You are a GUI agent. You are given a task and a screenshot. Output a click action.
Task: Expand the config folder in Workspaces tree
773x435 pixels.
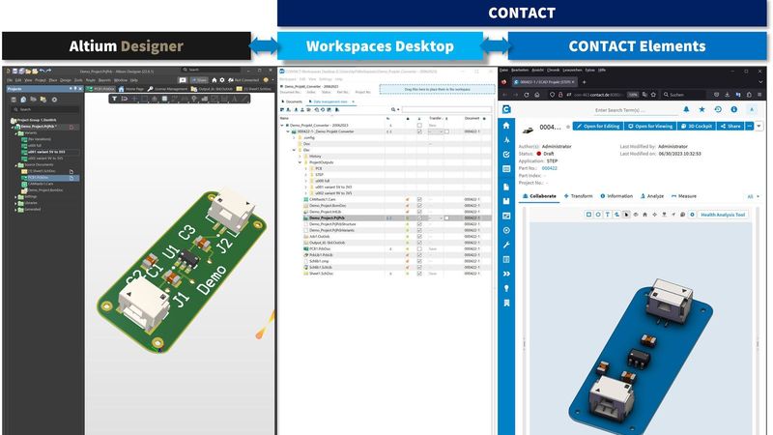coord(294,137)
